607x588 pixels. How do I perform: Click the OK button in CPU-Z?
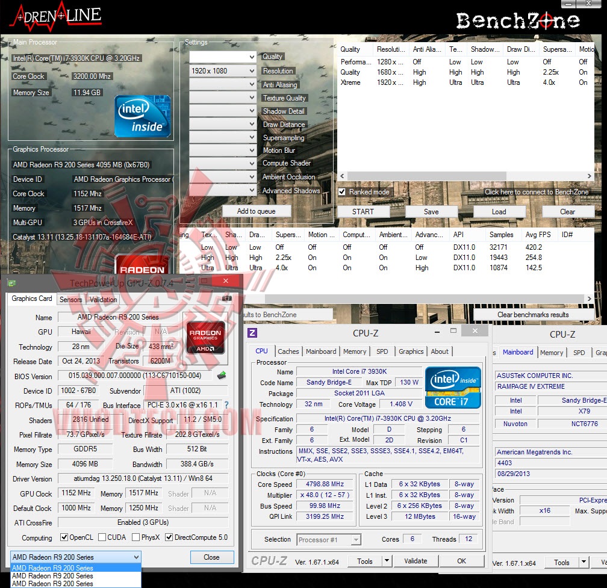tap(461, 561)
